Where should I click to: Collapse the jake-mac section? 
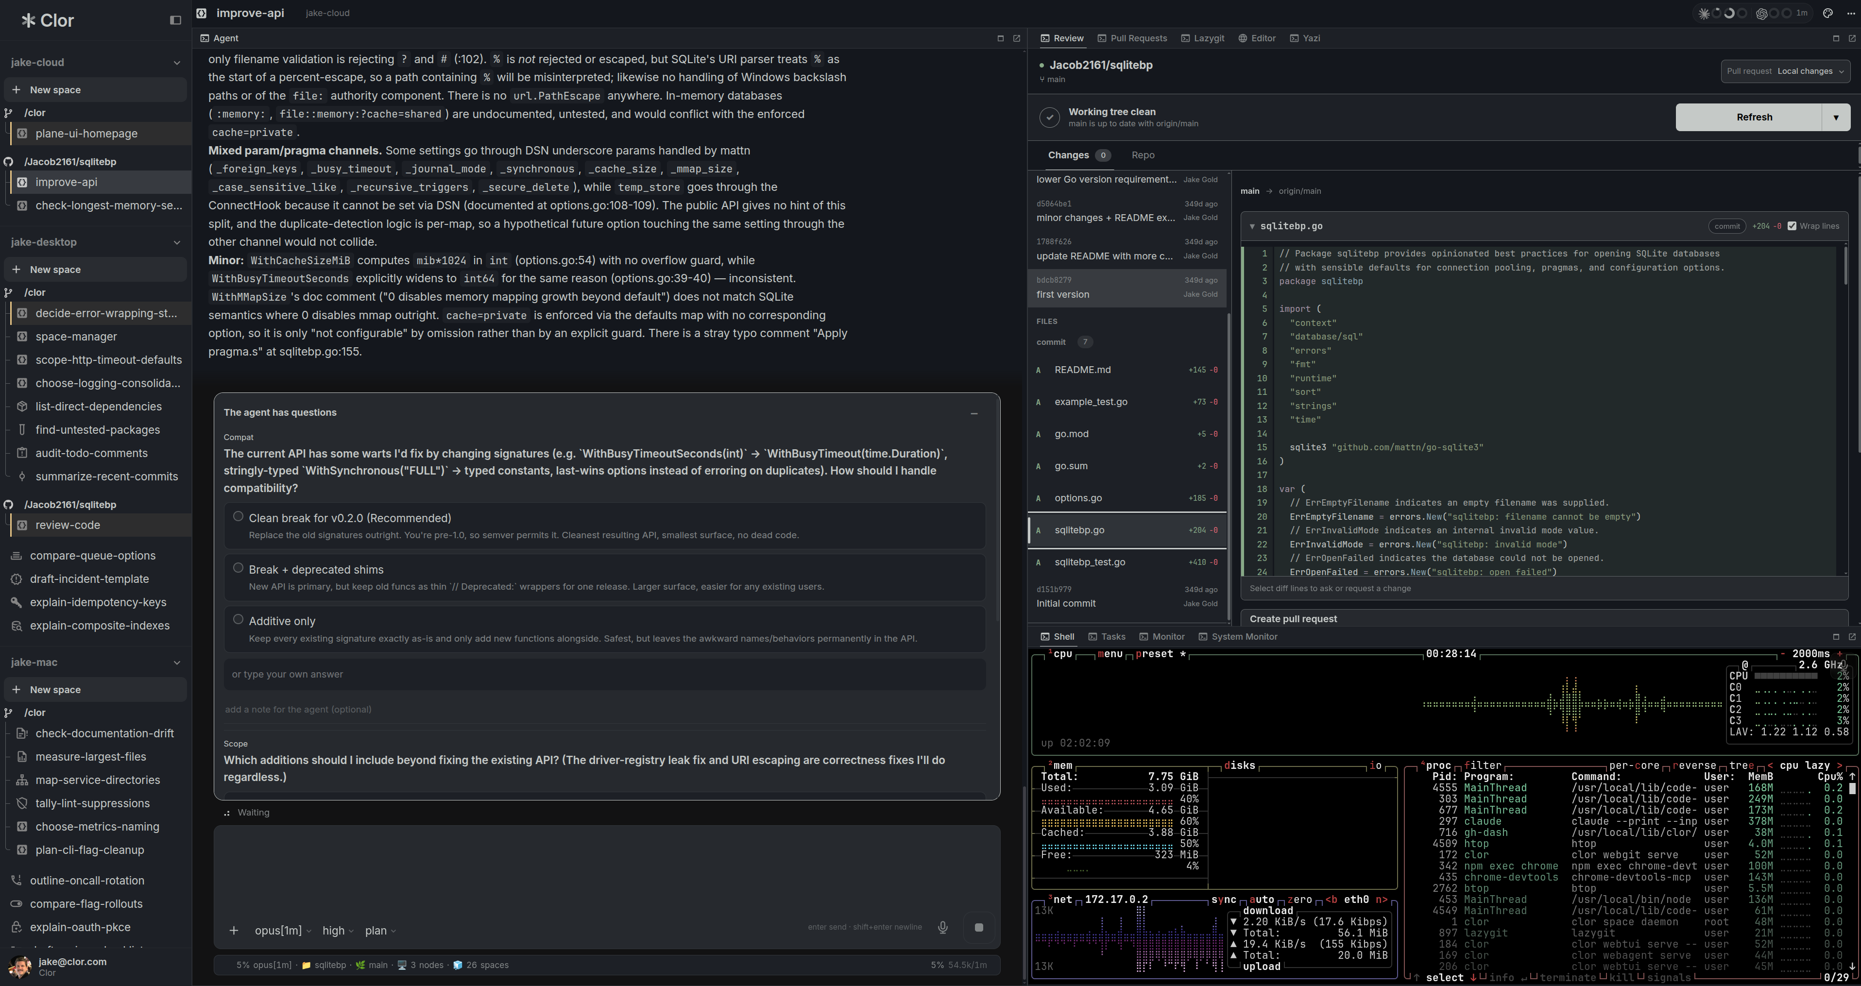point(177,663)
